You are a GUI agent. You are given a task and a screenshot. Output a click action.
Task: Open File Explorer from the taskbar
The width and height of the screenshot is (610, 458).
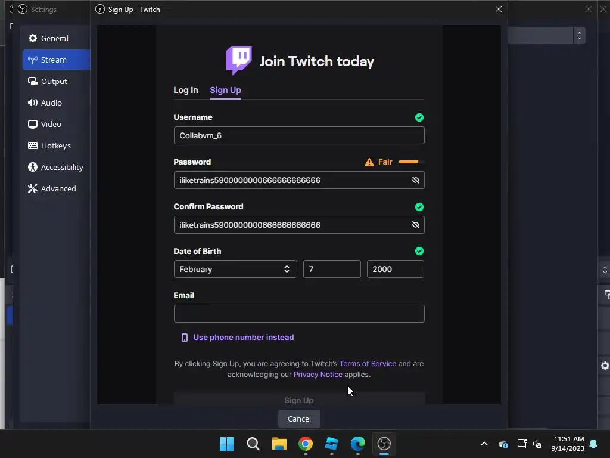pyautogui.click(x=279, y=444)
